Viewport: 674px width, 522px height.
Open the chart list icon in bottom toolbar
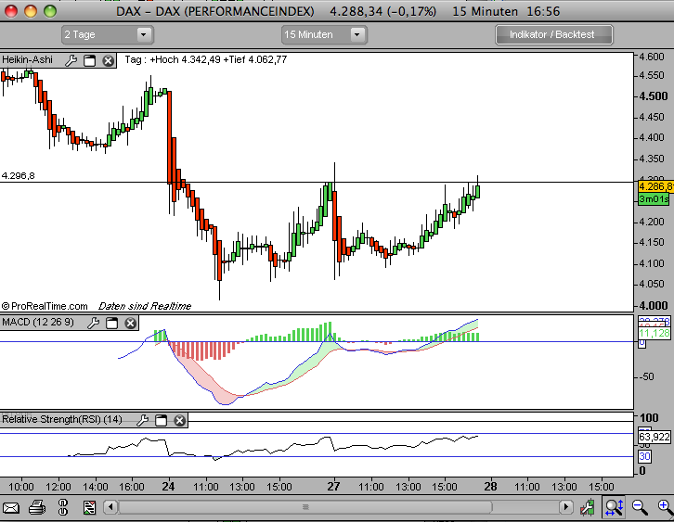click(89, 507)
